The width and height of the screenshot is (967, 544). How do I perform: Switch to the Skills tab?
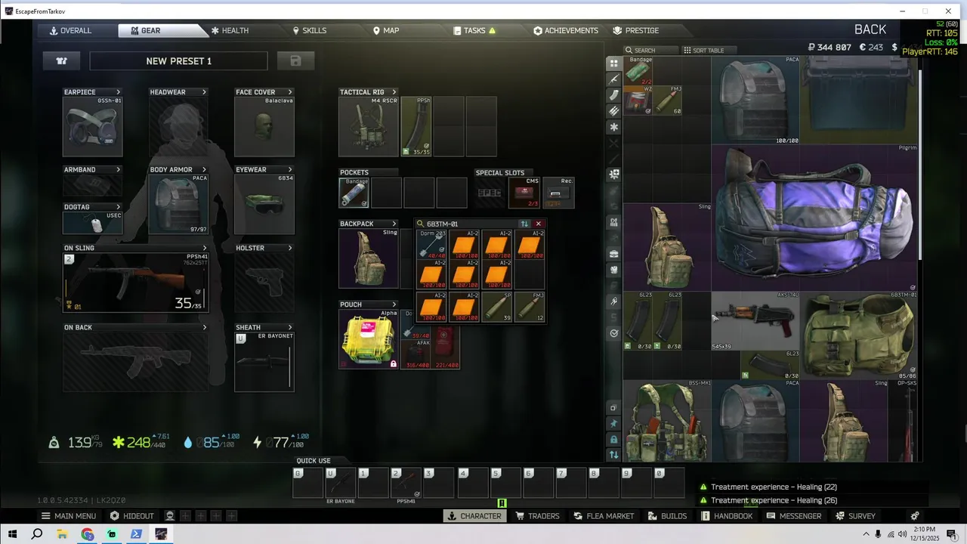click(x=310, y=31)
